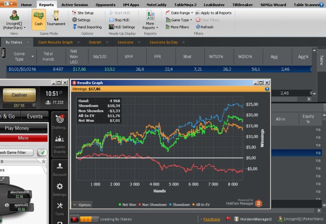This screenshot has height=224, width=326.
Task: Click favorite star in PokerStars lobby
Action: coord(44,161)
